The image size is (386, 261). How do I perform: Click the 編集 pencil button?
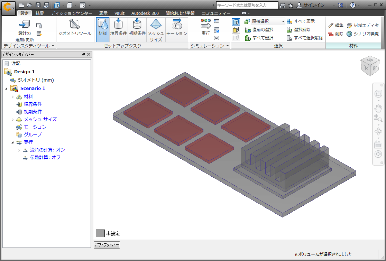(336, 25)
